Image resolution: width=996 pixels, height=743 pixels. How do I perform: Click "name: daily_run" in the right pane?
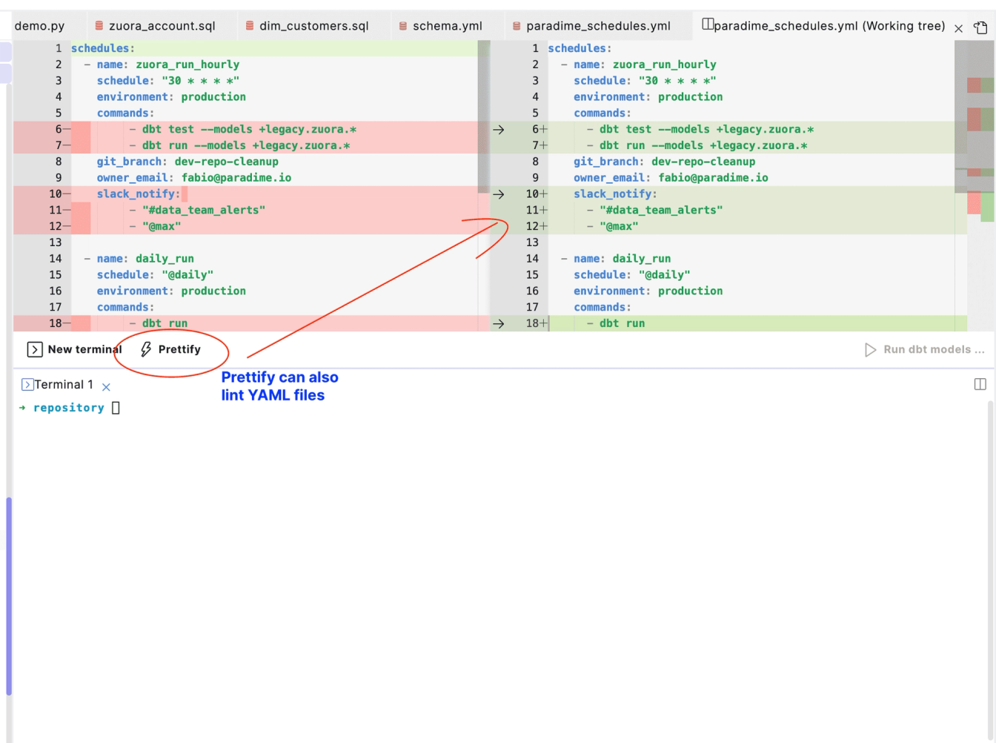click(622, 259)
